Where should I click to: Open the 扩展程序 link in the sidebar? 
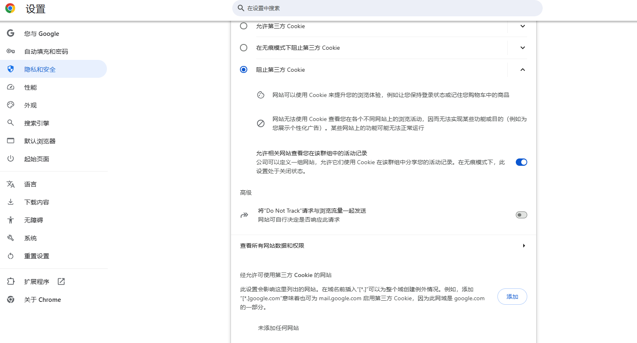(x=53, y=281)
